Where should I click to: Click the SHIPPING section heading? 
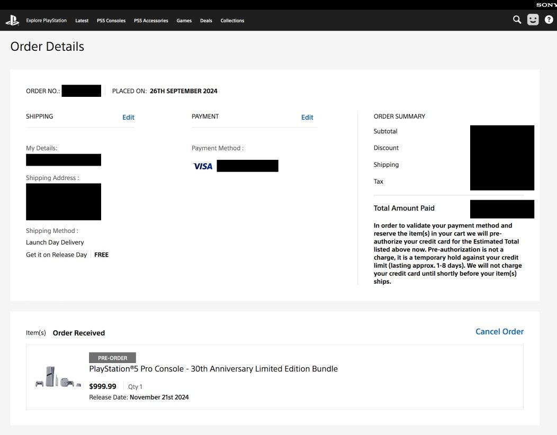pyautogui.click(x=39, y=116)
